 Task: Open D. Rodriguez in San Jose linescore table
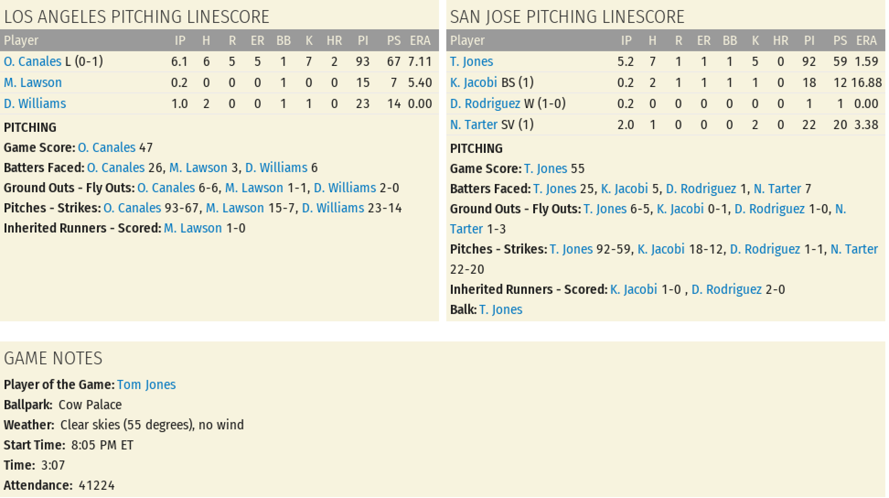[485, 103]
